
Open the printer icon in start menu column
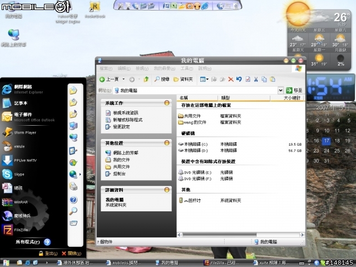click(x=73, y=186)
